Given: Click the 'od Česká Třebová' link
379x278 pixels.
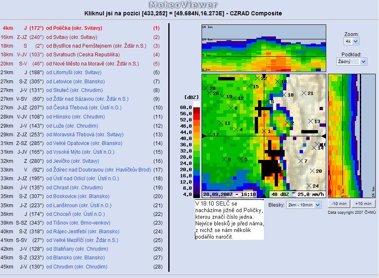Looking at the screenshot, I should (x=84, y=107).
